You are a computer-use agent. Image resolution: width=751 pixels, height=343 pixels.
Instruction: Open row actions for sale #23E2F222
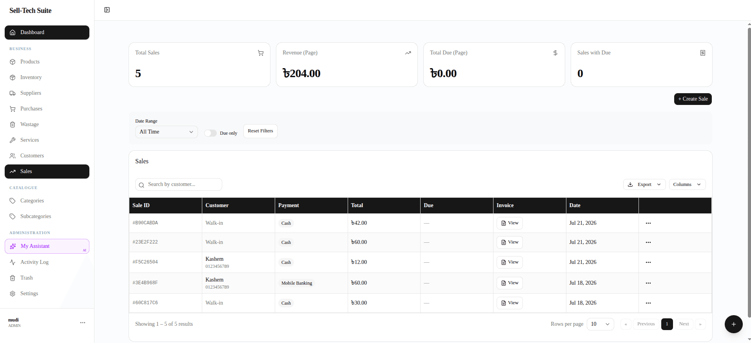(x=648, y=242)
